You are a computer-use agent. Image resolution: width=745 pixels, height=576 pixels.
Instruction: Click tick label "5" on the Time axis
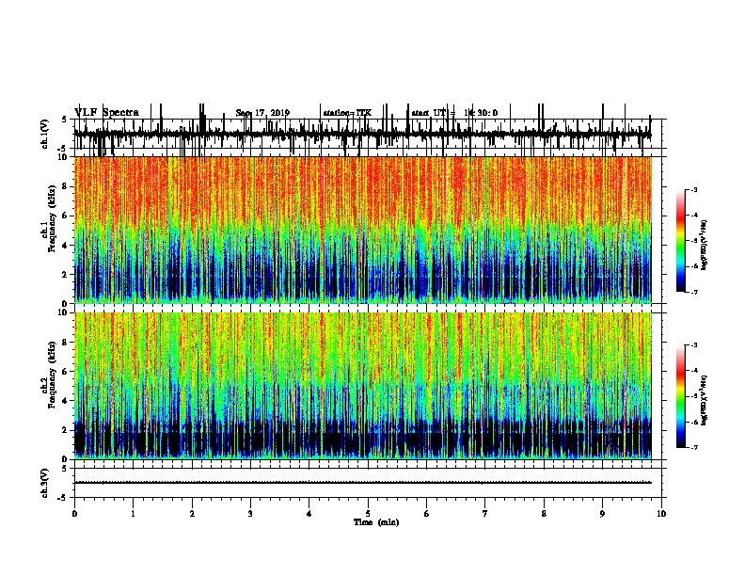coord(368,514)
